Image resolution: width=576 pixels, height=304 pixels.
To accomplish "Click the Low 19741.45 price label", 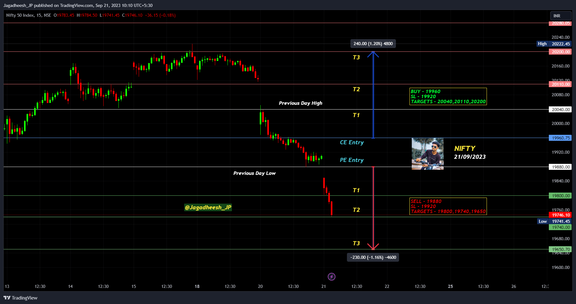I will (554, 221).
